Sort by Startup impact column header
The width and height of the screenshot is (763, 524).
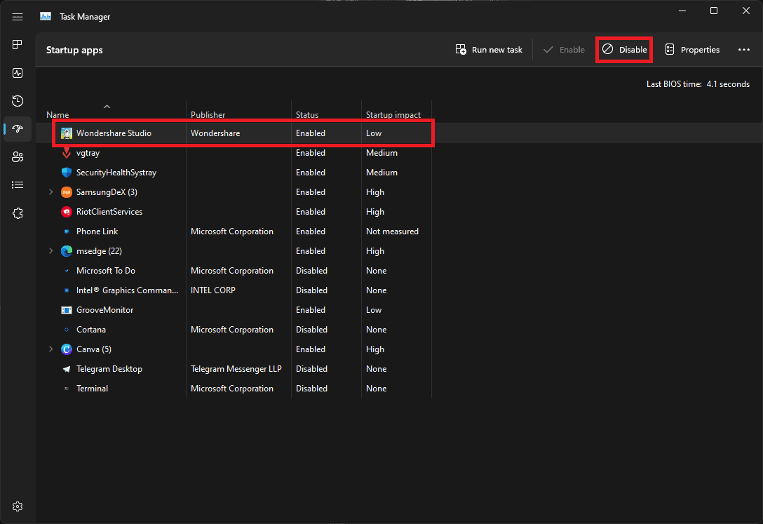pos(393,114)
